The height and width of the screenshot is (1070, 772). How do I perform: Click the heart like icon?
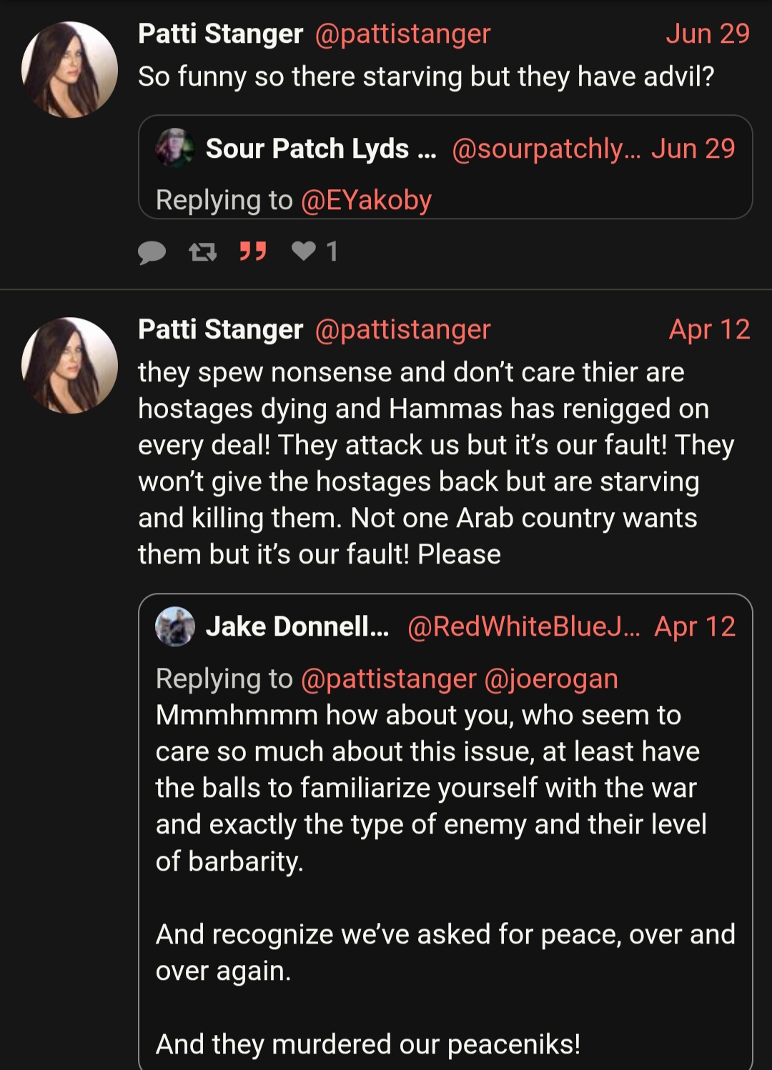[304, 251]
